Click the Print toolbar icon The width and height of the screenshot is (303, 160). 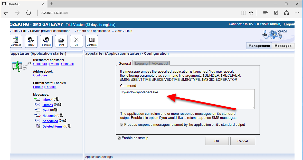[61, 41]
